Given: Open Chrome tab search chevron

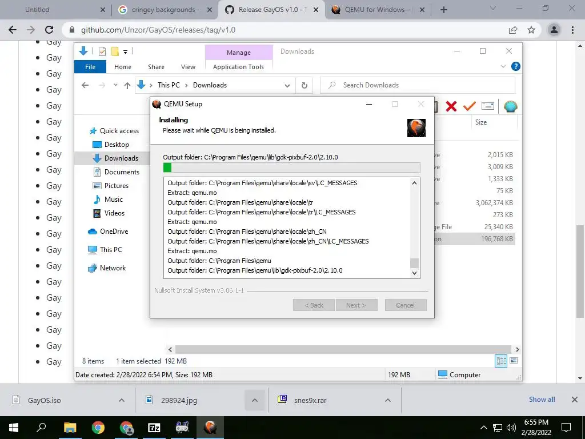Looking at the screenshot, I should 493,8.
